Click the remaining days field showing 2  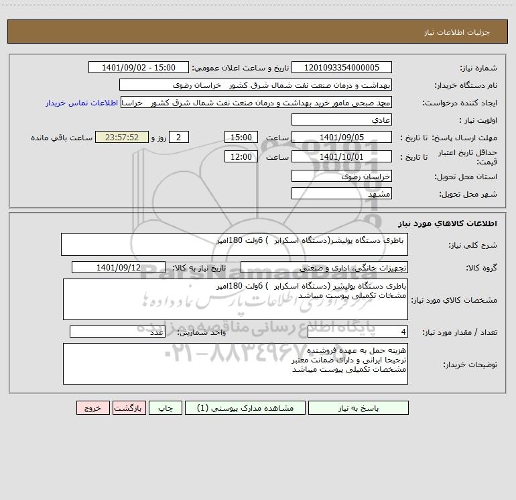(x=179, y=137)
